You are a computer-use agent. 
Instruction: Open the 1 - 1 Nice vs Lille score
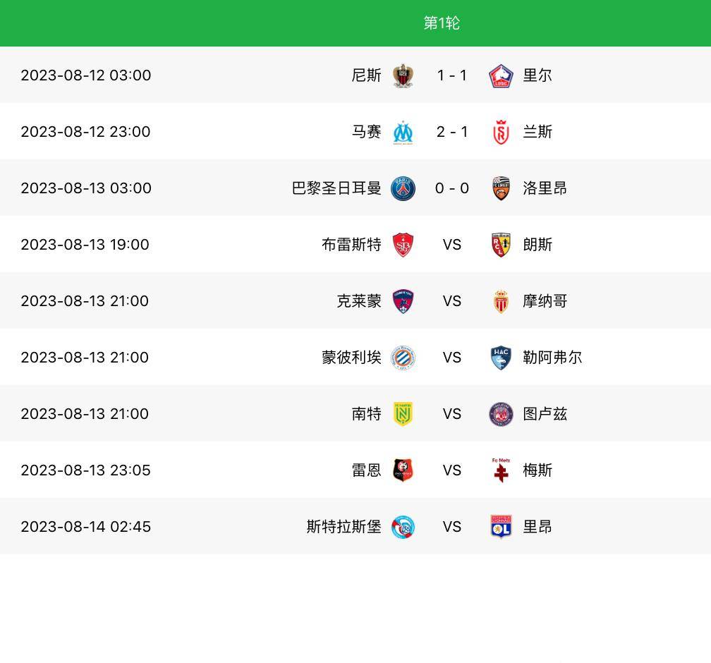pos(452,75)
